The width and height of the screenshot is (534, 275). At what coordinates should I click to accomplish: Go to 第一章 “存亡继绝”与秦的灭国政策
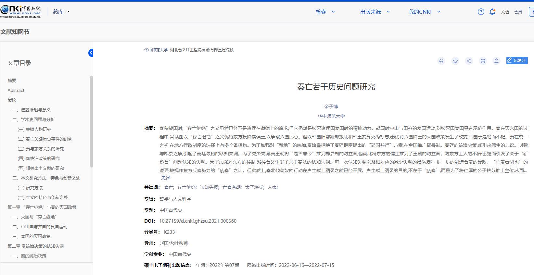(x=42, y=207)
